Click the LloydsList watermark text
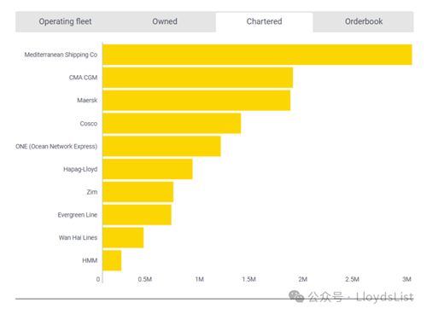The image size is (427, 314). tap(384, 297)
